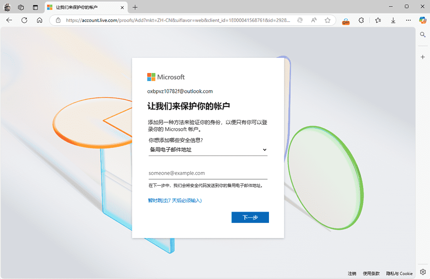Click the Microsoft logo
This screenshot has height=279, width=430.
click(166, 77)
